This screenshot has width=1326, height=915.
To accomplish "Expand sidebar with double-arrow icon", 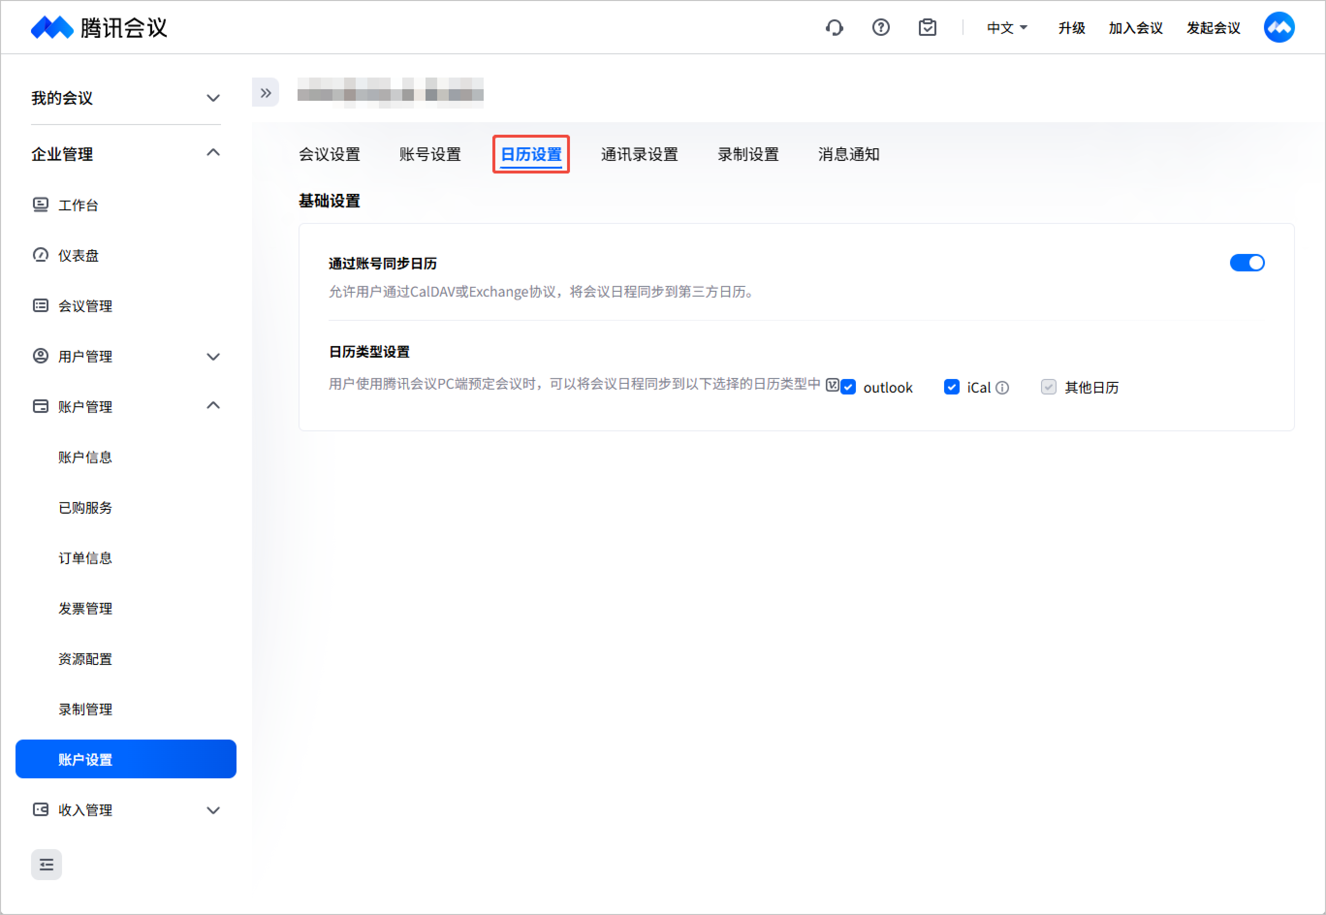I will [266, 92].
